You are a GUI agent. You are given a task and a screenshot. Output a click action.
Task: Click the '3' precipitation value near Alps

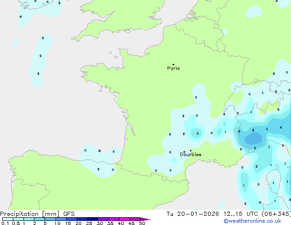tap(253, 130)
